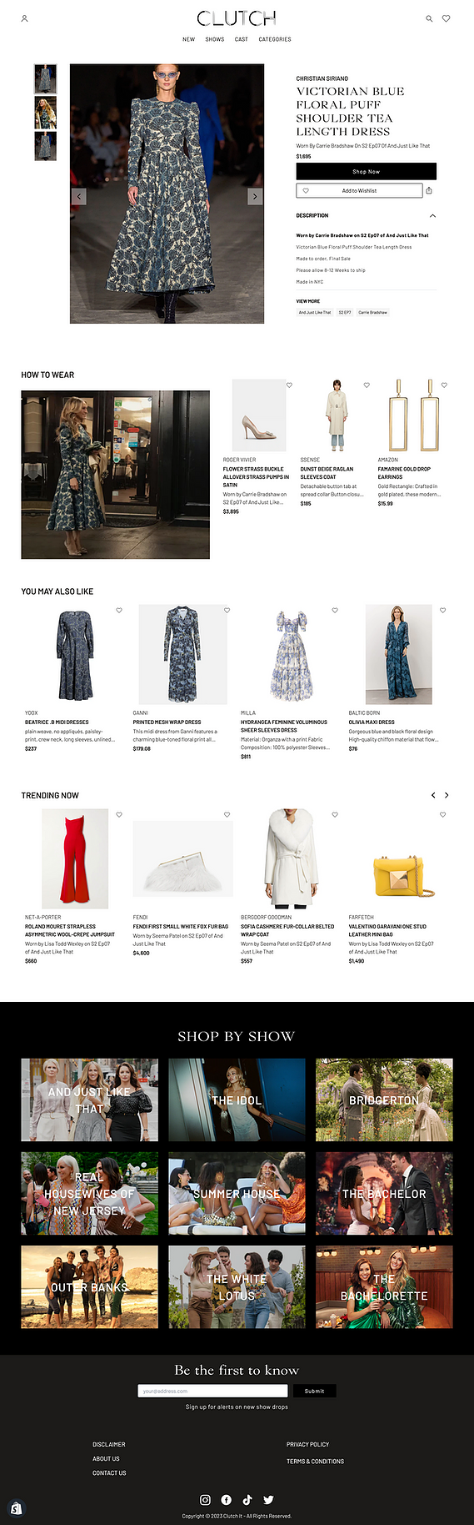This screenshot has height=1525, width=474.
Task: Collapse the Description section chevron
Action: [x=432, y=216]
